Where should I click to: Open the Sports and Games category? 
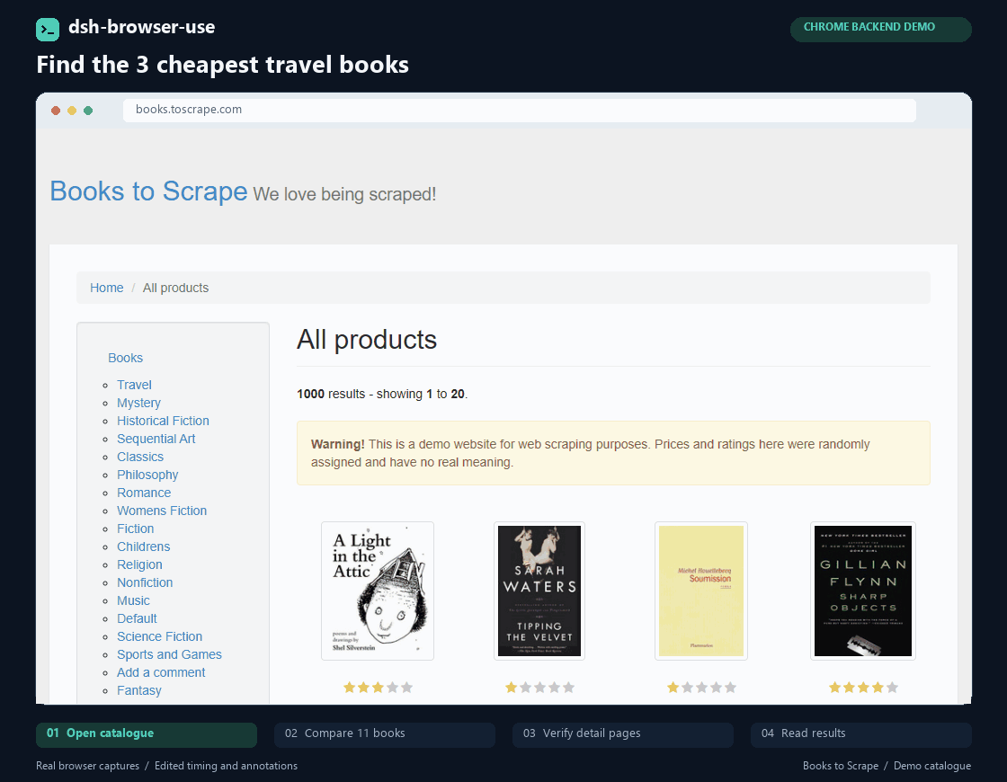(170, 654)
